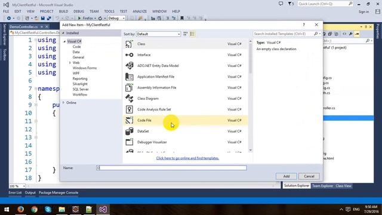Select the Code File template icon
Viewport: 382px width, 215px height.
tap(129, 120)
